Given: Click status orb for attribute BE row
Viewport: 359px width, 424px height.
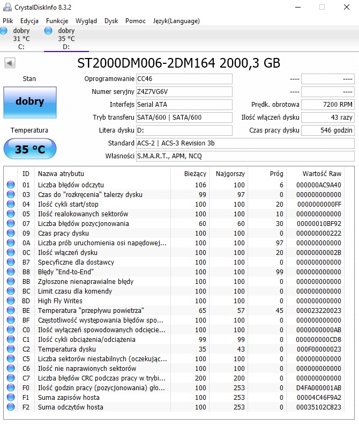Looking at the screenshot, I should [11, 310].
